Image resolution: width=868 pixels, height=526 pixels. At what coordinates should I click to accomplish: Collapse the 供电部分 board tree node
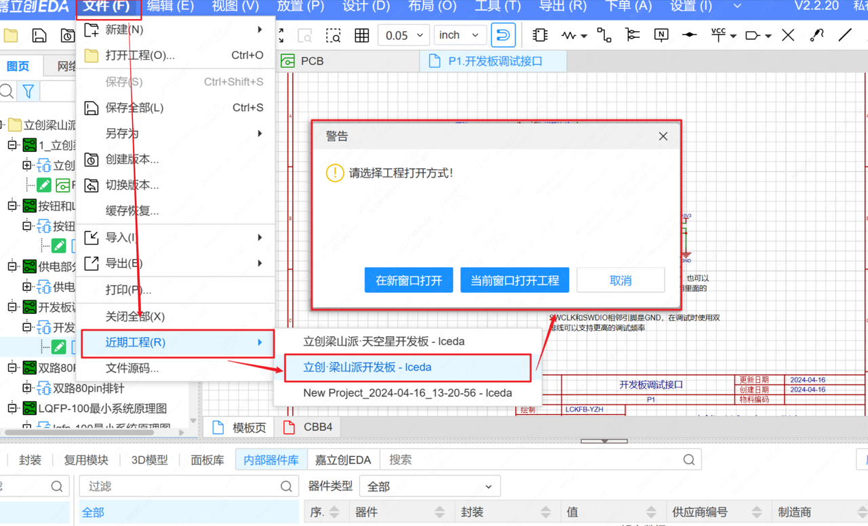click(x=12, y=266)
